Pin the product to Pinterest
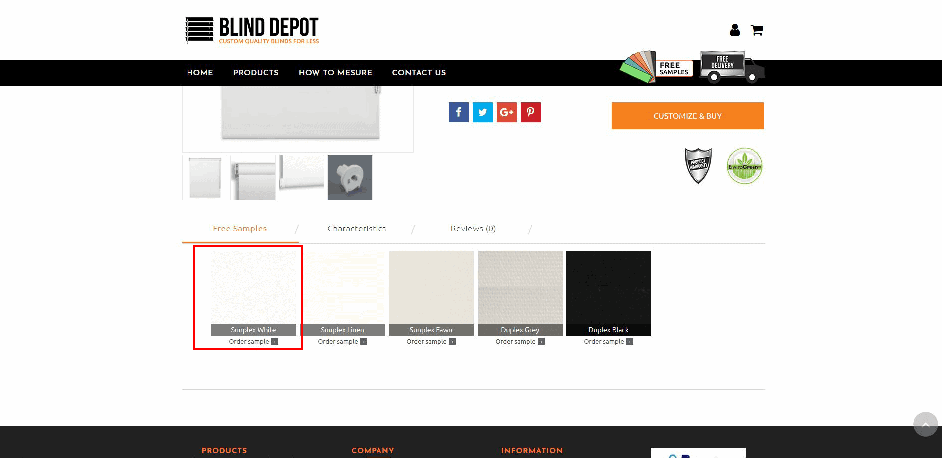This screenshot has width=942, height=458. click(x=530, y=112)
